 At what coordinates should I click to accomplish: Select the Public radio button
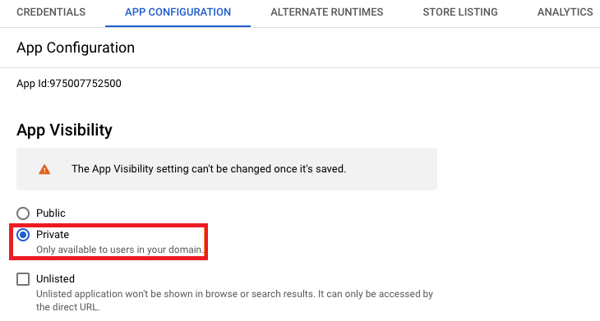[x=23, y=213]
